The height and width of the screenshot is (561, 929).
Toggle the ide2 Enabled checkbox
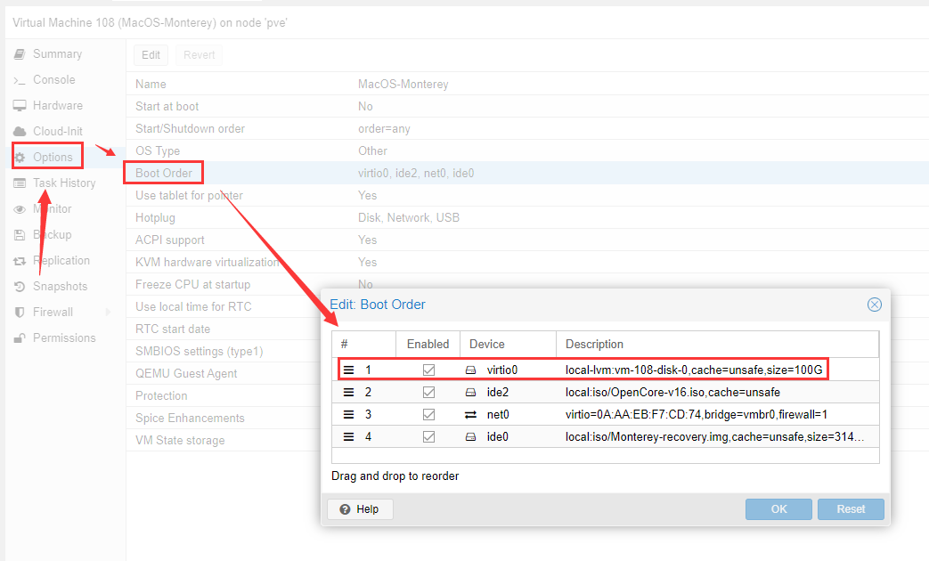428,392
